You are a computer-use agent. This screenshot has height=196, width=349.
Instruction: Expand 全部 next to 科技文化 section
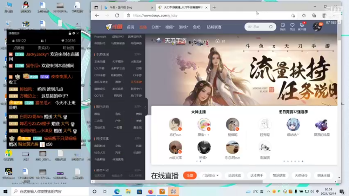pyautogui.click(x=137, y=139)
